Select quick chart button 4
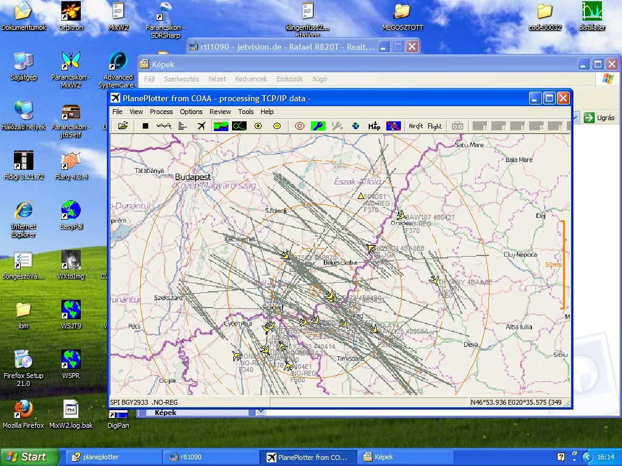This screenshot has height=466, width=622. [x=536, y=126]
